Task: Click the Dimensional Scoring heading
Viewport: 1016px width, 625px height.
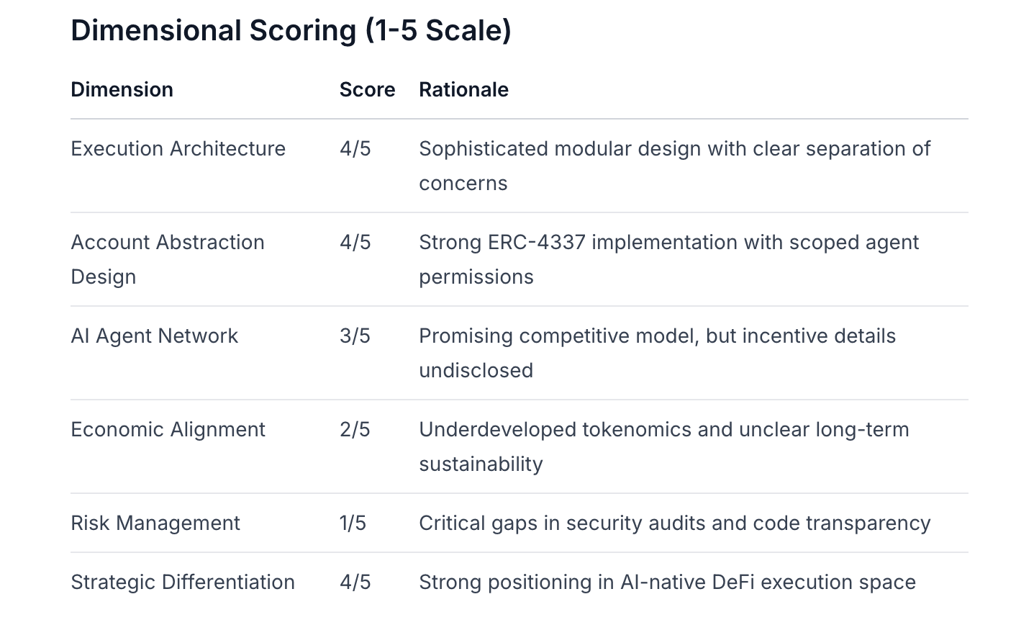Action: pos(291,31)
